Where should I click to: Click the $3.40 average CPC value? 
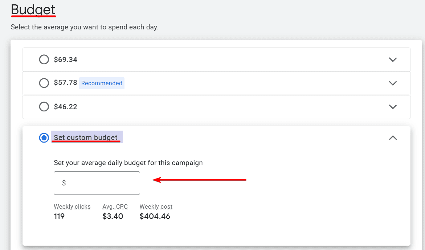113,216
